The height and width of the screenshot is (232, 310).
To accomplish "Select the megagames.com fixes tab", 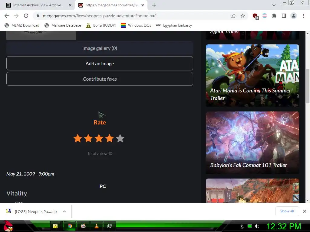I will click(x=112, y=5).
